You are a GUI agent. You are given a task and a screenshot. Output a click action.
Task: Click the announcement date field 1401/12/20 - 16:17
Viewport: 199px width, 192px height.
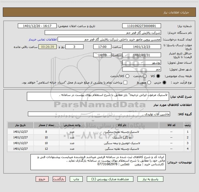click(x=37, y=26)
